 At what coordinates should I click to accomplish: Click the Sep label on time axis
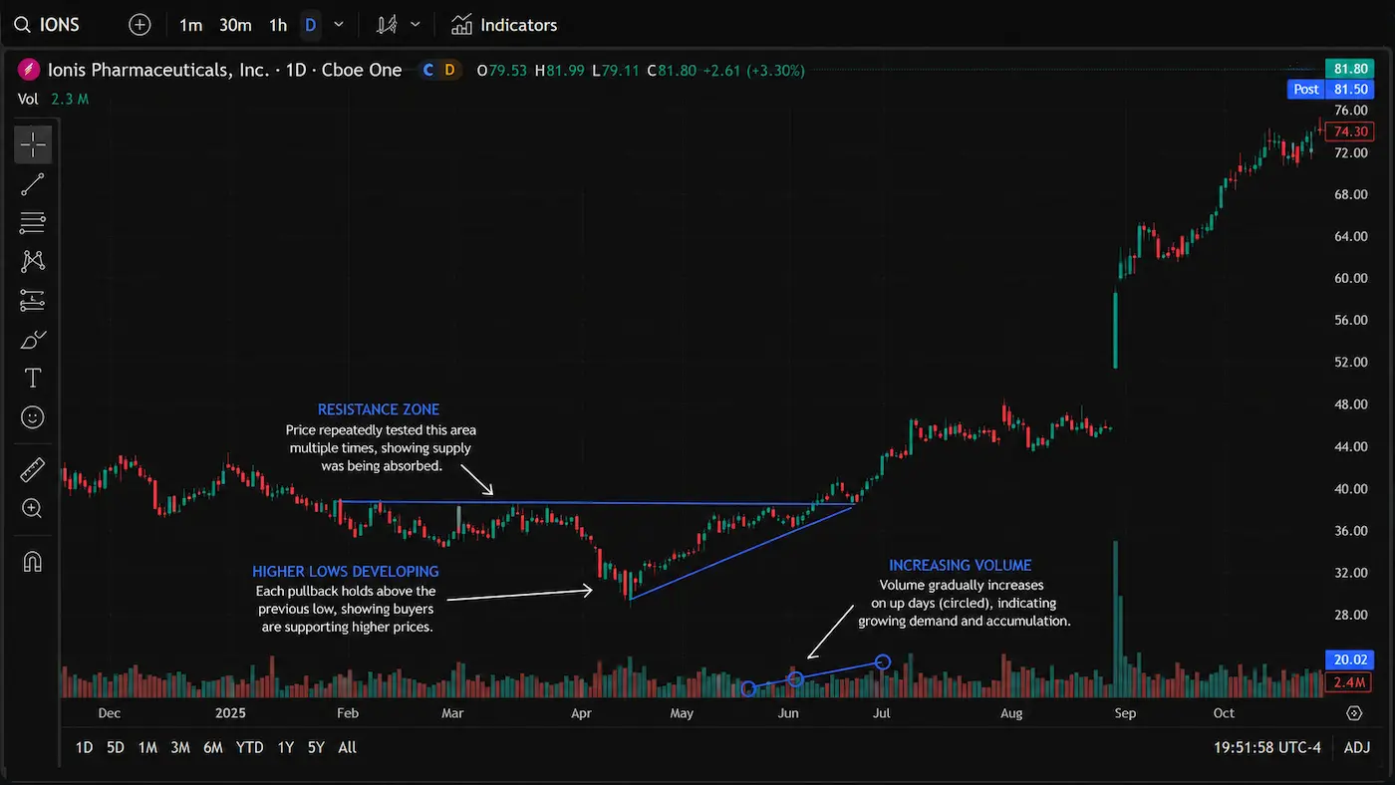click(x=1125, y=713)
